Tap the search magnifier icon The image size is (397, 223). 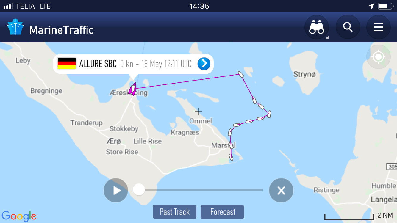[348, 27]
